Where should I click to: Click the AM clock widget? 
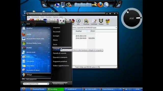tap(132, 18)
